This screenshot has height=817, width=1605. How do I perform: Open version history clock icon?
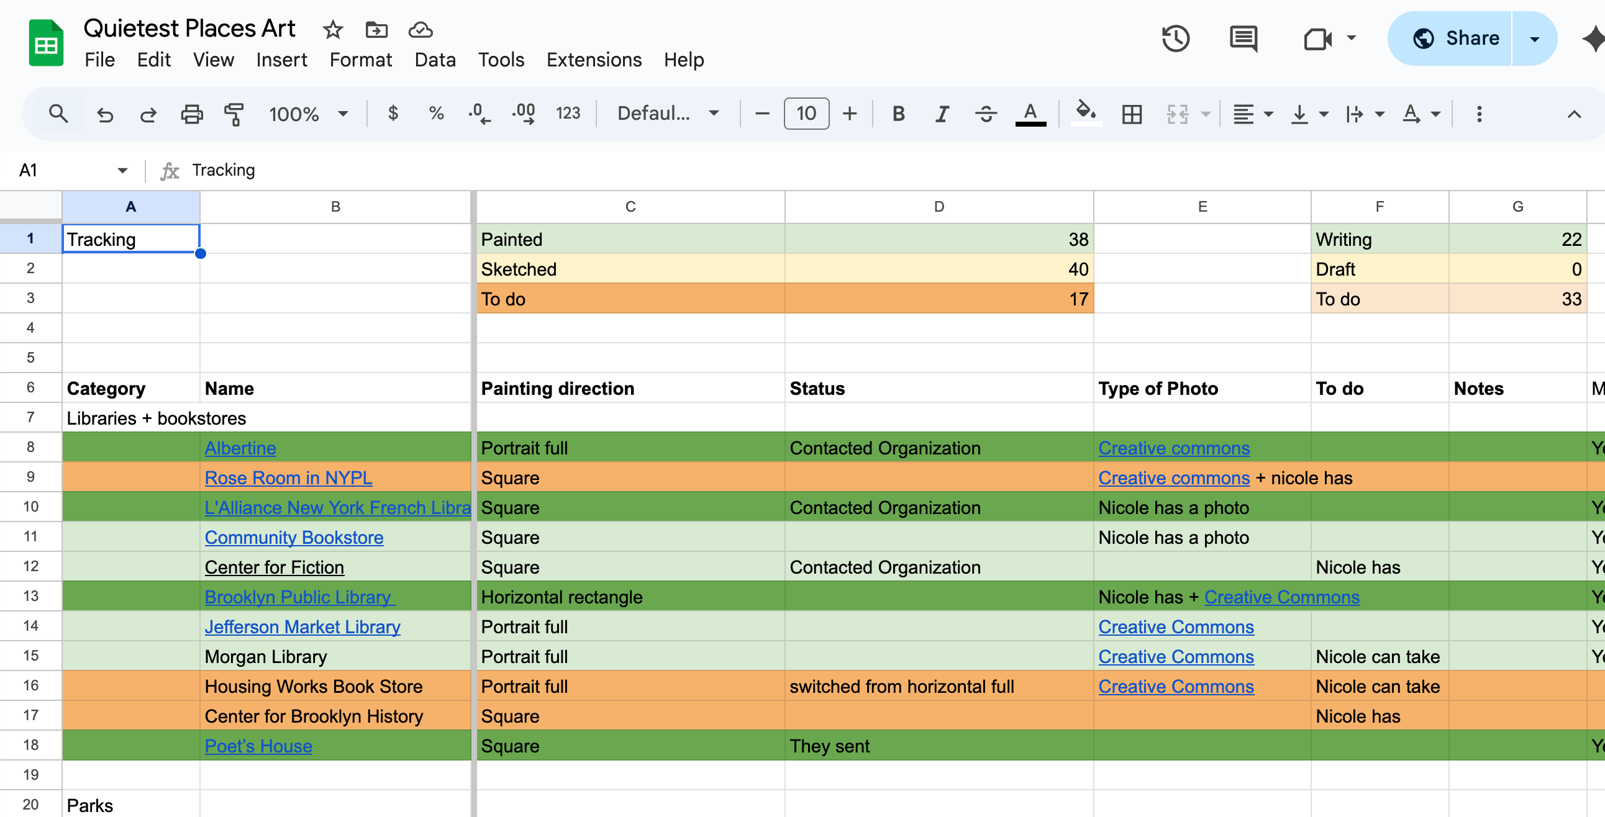(x=1175, y=38)
